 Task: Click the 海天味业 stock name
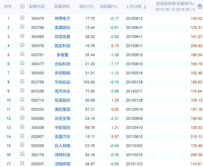pyautogui.click(x=62, y=91)
